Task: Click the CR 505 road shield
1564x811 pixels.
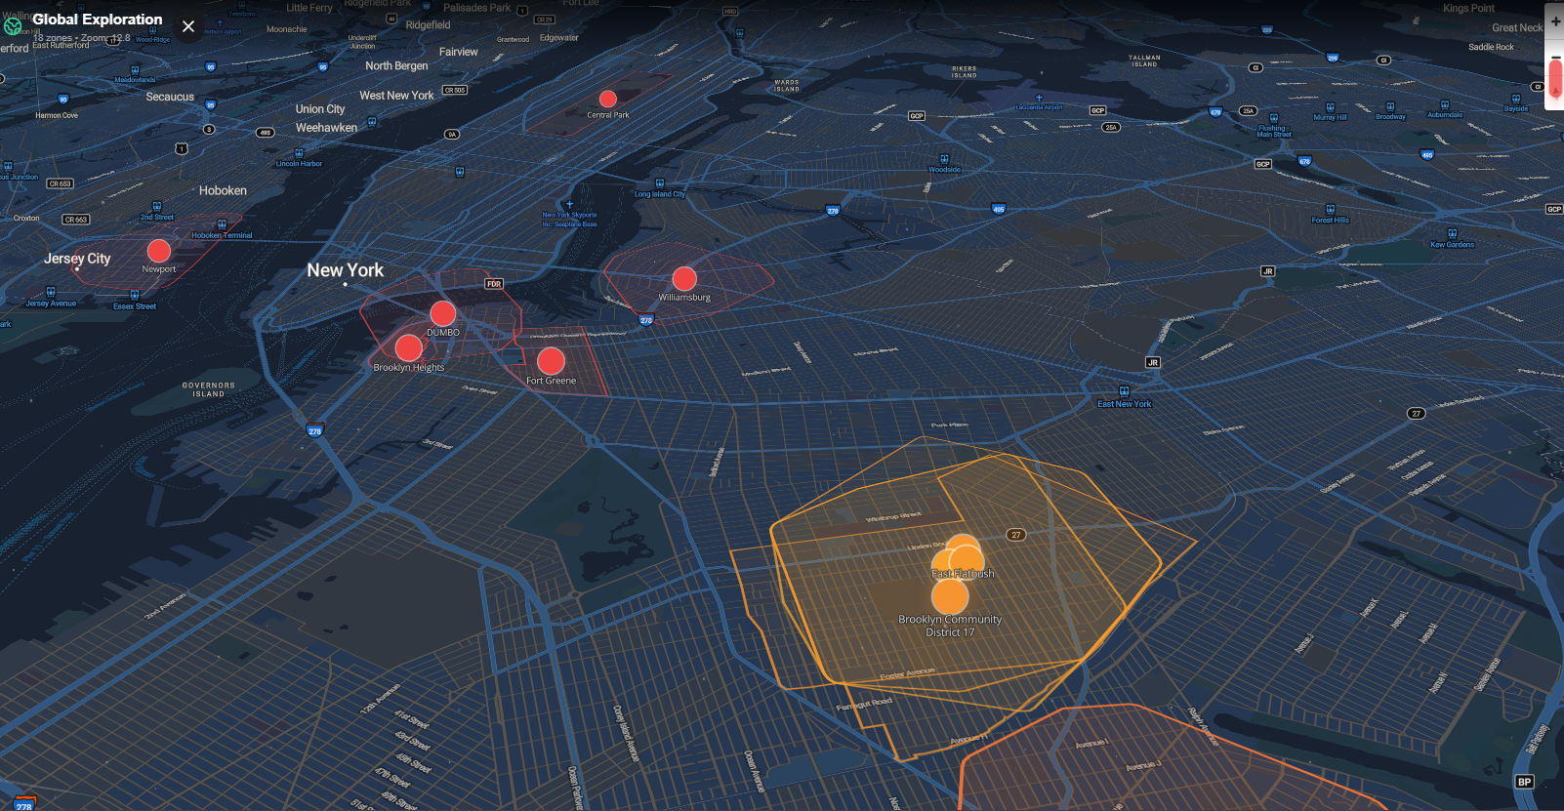Action: click(x=455, y=90)
